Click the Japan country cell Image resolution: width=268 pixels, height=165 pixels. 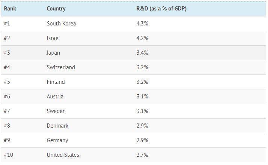click(53, 53)
